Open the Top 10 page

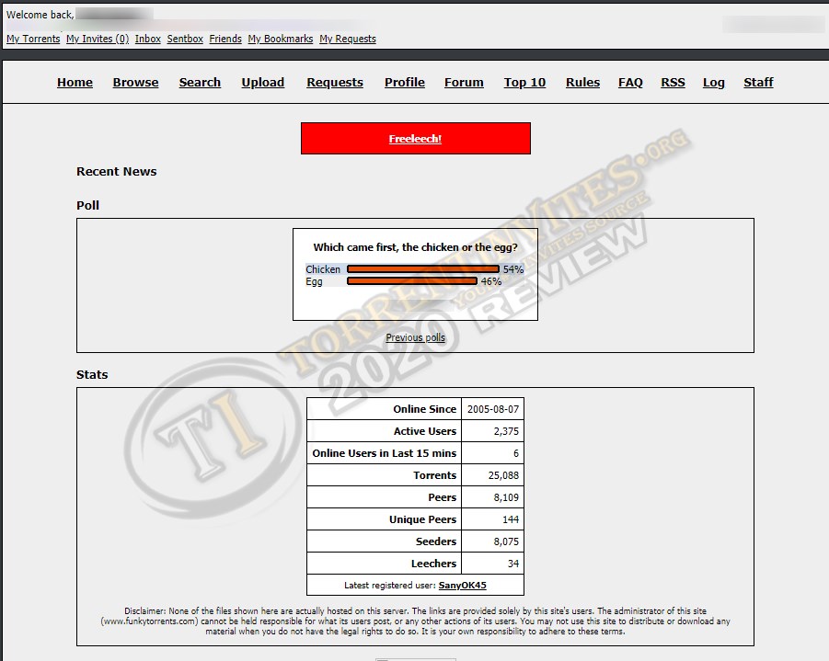[x=524, y=83]
